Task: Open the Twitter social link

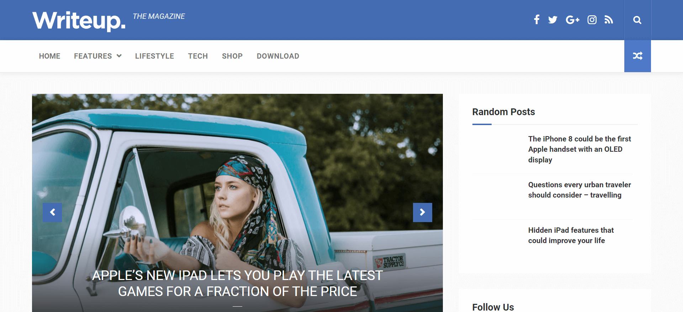Action: [x=552, y=20]
